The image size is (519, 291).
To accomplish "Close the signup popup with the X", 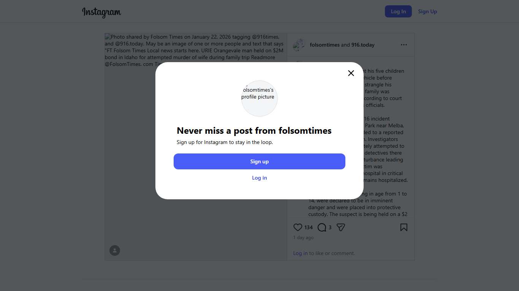I will [x=351, y=73].
